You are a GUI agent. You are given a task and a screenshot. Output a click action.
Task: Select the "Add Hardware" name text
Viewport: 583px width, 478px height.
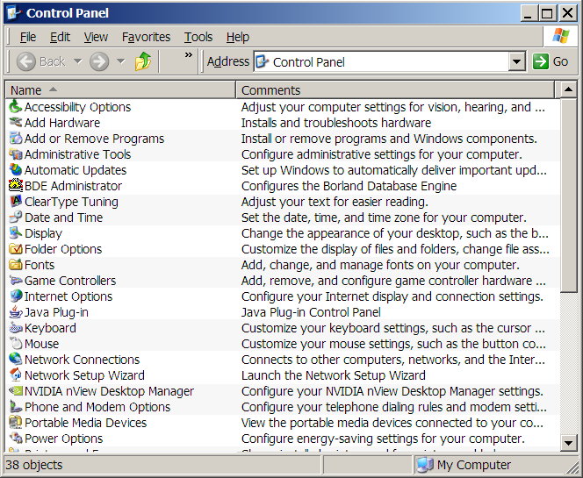click(x=62, y=123)
